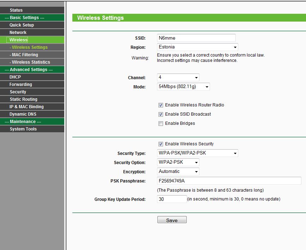Click the Enable Wireless Security label
306x250 pixels.
[189, 144]
